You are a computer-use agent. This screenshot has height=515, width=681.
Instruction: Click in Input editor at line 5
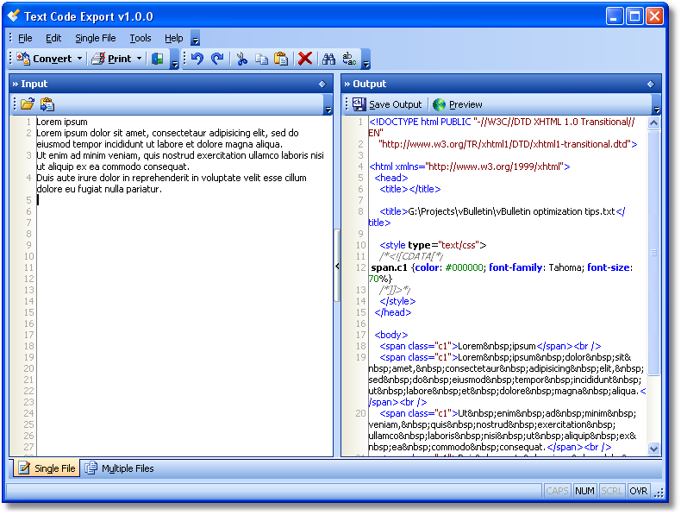184,200
